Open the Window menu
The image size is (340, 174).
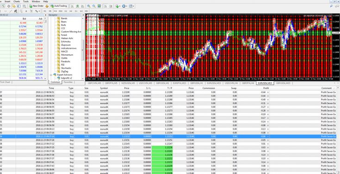[x=36, y=1]
